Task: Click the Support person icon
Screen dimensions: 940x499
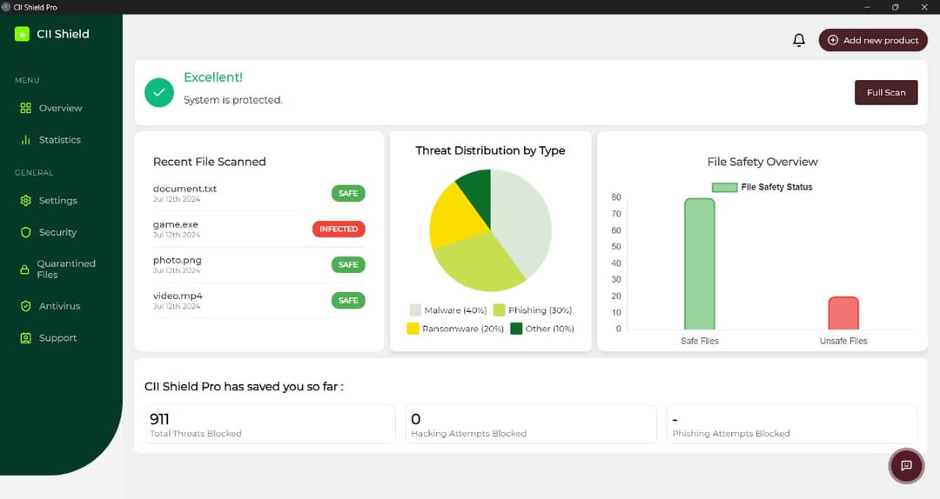Action: [x=26, y=338]
